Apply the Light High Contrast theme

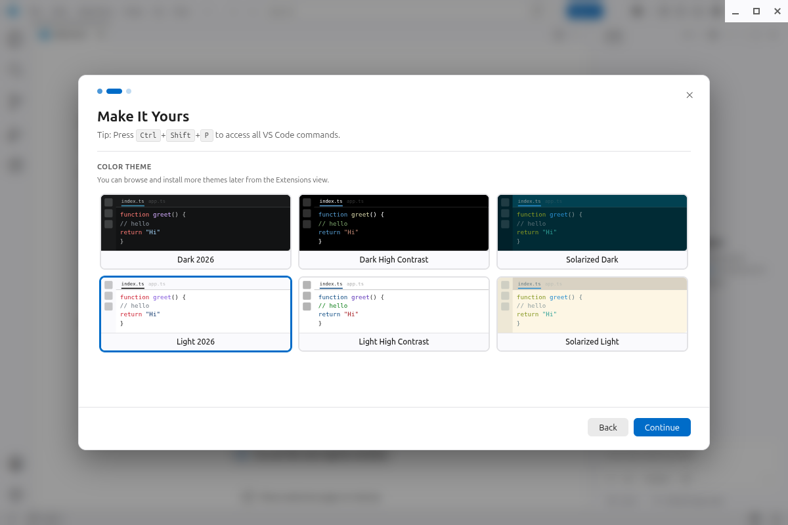point(394,314)
